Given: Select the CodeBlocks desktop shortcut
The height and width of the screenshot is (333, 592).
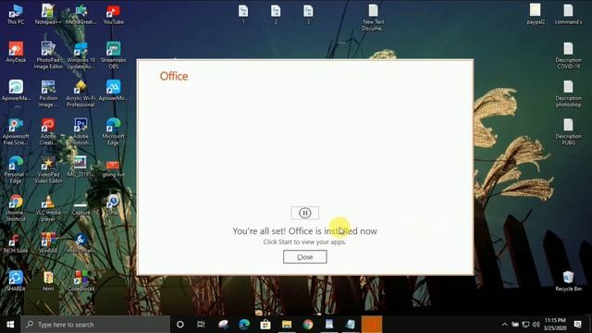Looking at the screenshot, I should (x=80, y=281).
